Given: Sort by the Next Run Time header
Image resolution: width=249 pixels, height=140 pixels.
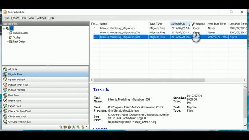Looking at the screenshot, I should point(217,24).
